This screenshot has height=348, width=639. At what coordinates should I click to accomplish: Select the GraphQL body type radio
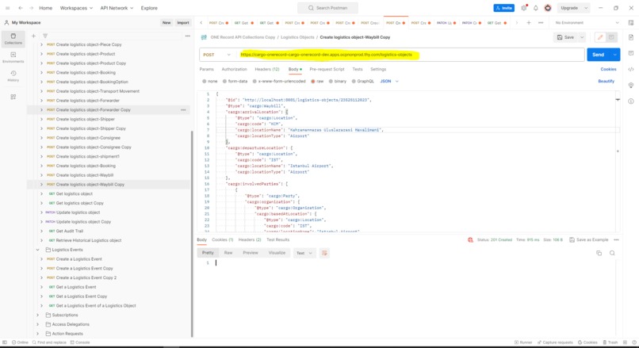coord(354,81)
